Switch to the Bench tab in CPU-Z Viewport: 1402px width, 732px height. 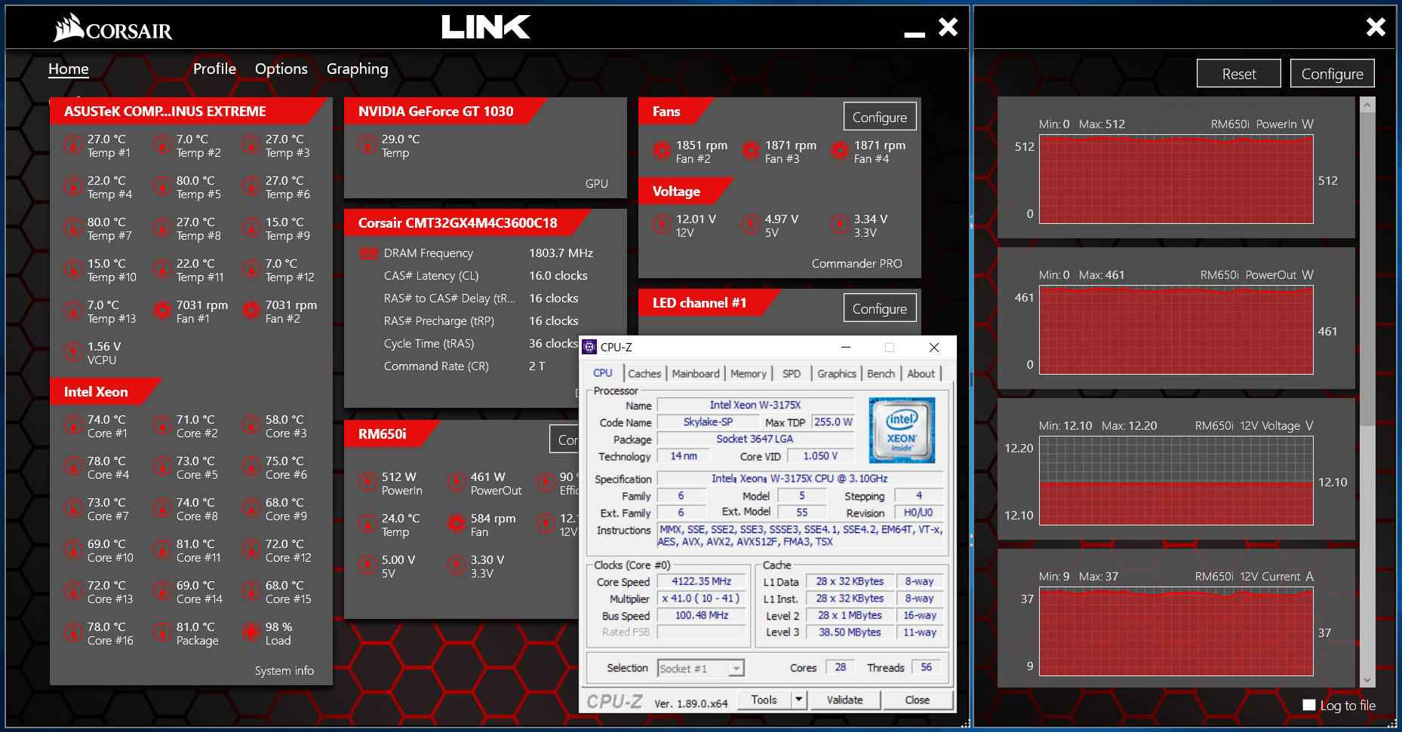pyautogui.click(x=881, y=373)
